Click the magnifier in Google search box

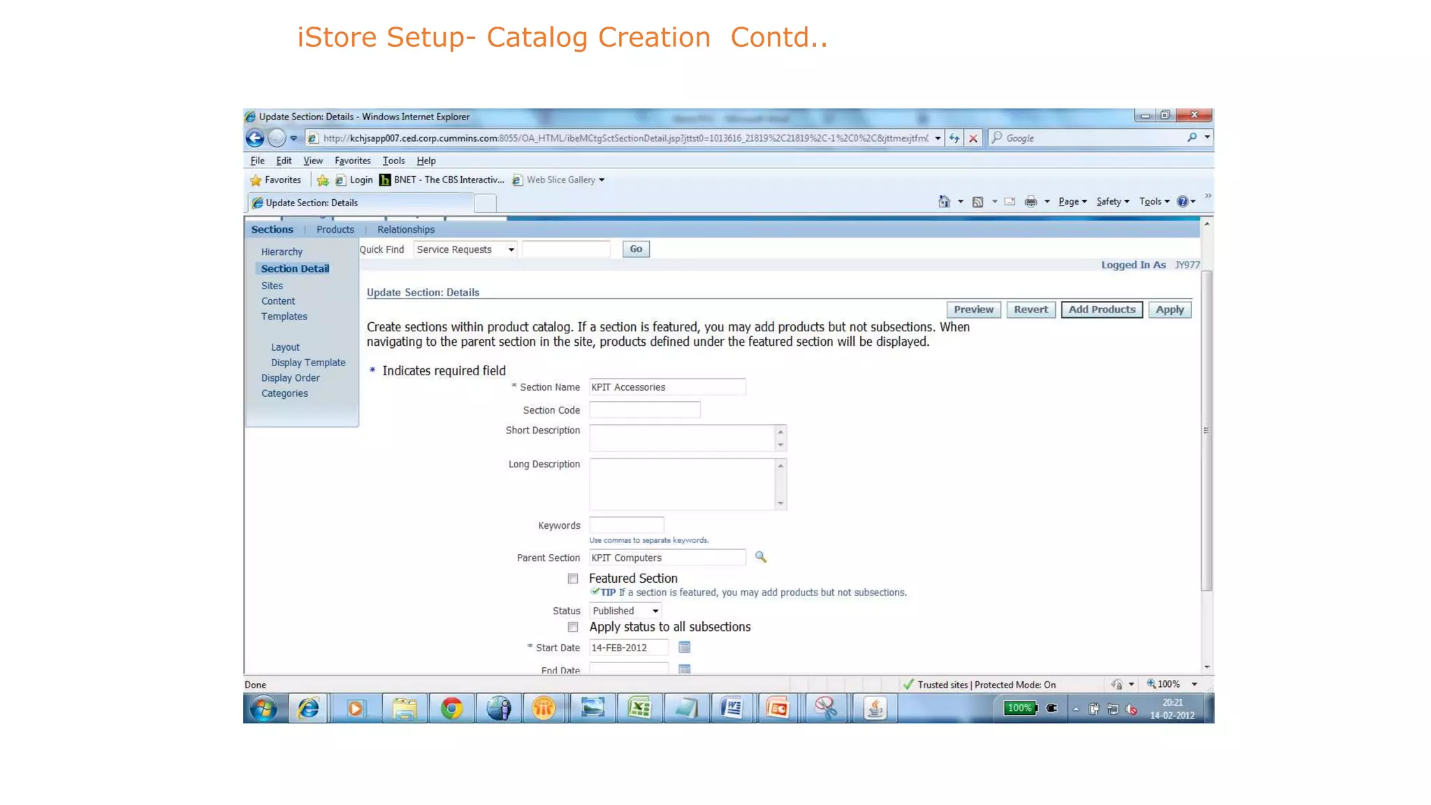[x=1191, y=138]
